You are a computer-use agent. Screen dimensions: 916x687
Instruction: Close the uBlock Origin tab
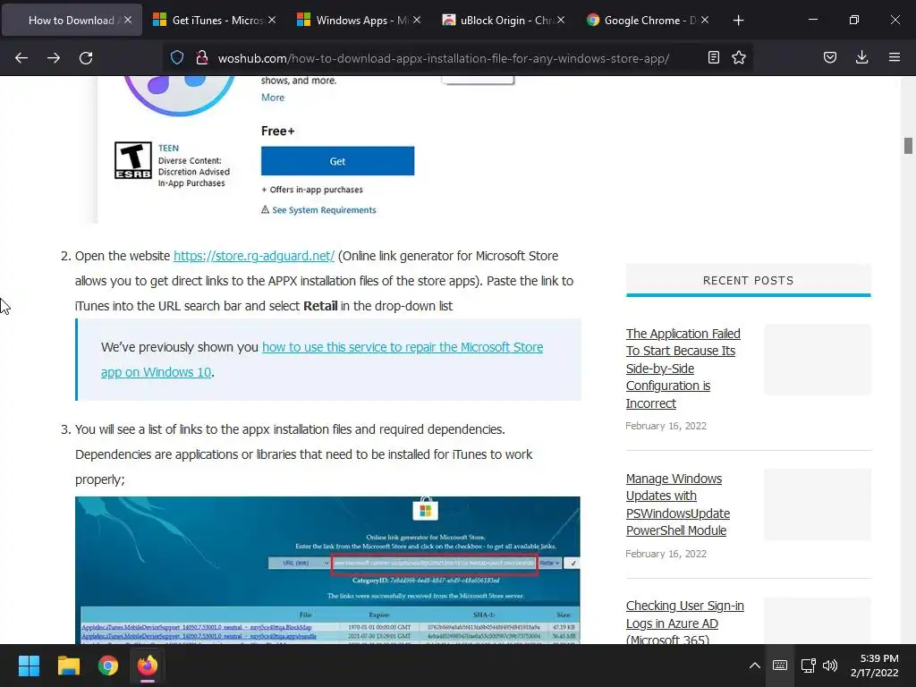(x=561, y=20)
